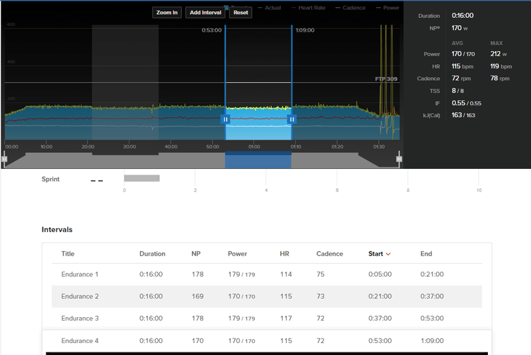
Task: Click the Sprint gray bar in the chart
Action: (141, 178)
